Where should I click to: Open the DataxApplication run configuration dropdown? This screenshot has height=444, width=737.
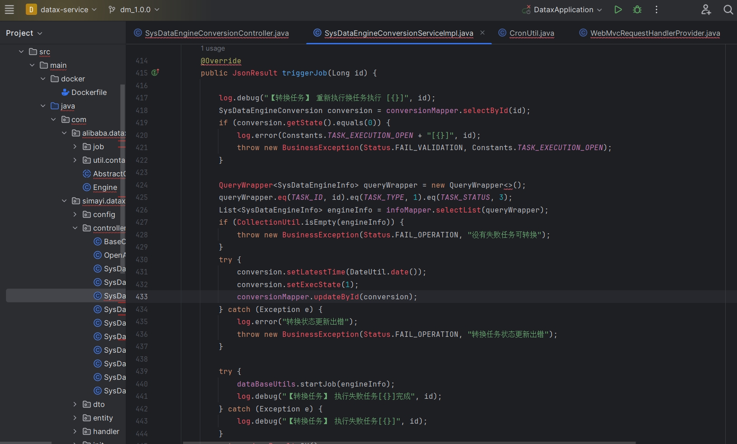pyautogui.click(x=568, y=9)
